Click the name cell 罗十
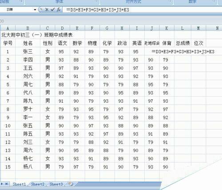222x190 pixels. pyautogui.click(x=28, y=109)
